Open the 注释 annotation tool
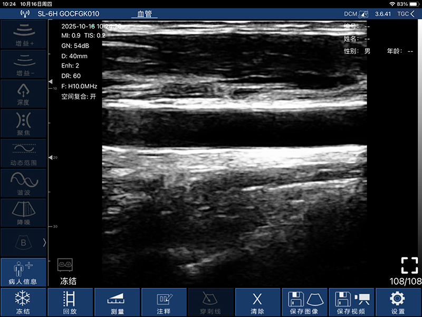Image resolution: width=422 pixels, height=317 pixels. pos(164,302)
